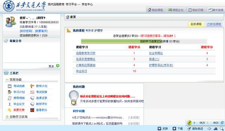
Task: Click the 费用明细 document icon
Action: [x=9, y=98]
